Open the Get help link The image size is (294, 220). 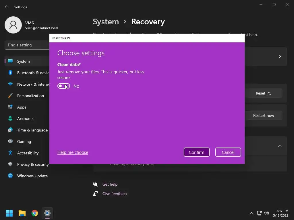(110, 184)
